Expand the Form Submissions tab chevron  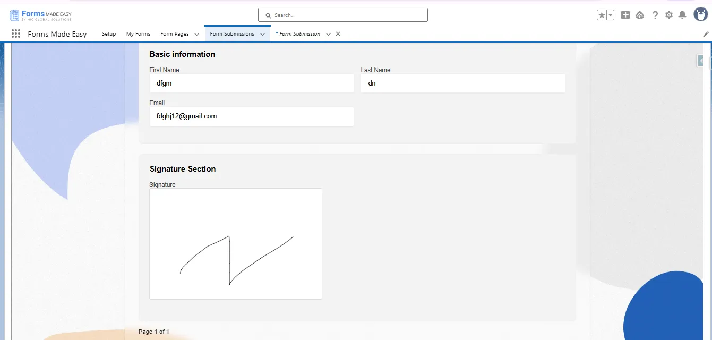tap(262, 34)
